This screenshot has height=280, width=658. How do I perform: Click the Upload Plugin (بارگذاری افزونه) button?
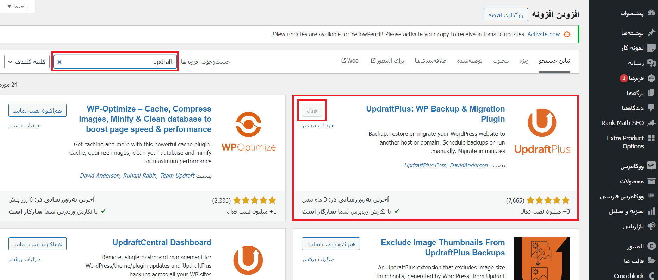[x=506, y=15]
